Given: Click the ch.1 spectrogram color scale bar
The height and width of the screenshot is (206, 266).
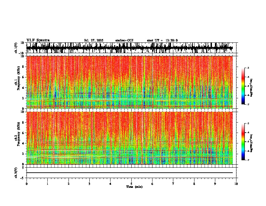Looking at the screenshot, I should pyautogui.click(x=243, y=86).
